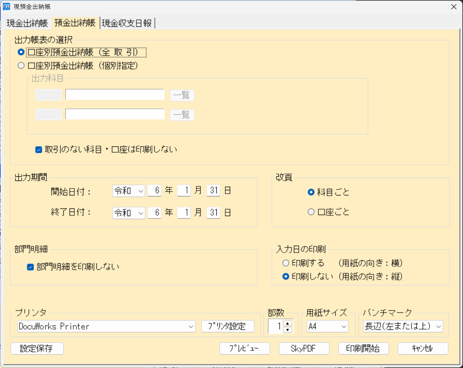Increase 部数 using the up arrow

(x=288, y=324)
